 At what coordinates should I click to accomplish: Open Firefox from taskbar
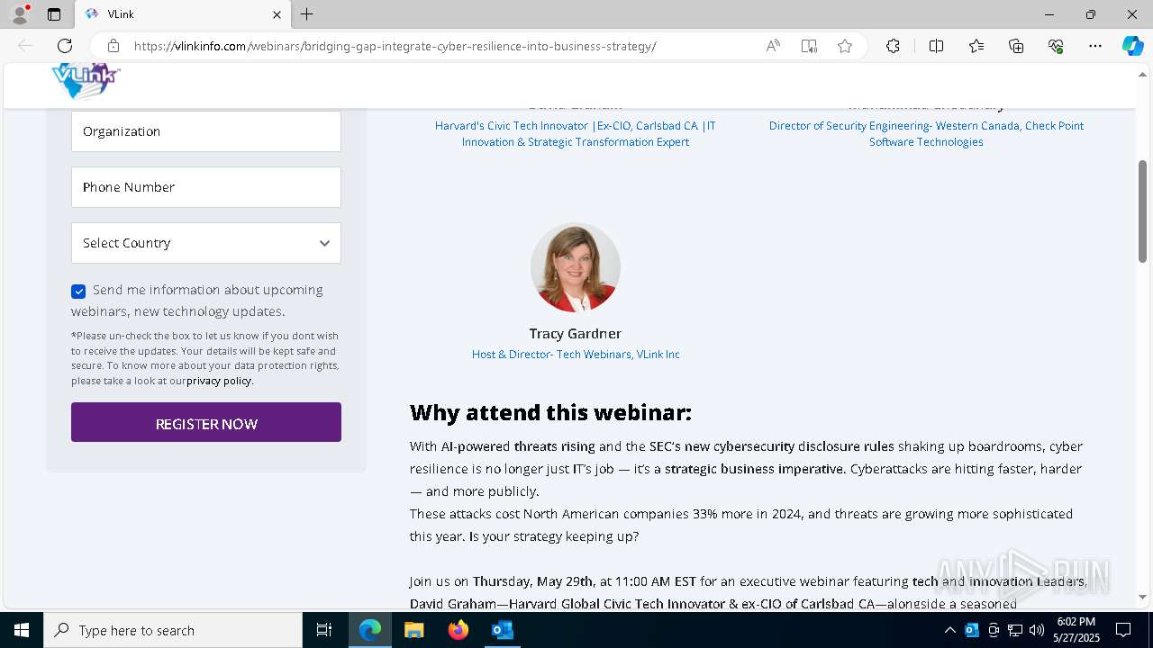[x=458, y=630]
